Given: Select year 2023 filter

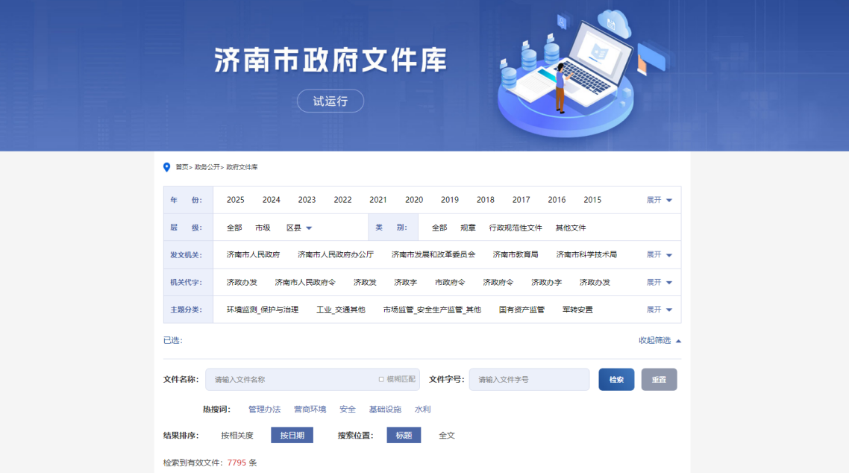Looking at the screenshot, I should 307,200.
